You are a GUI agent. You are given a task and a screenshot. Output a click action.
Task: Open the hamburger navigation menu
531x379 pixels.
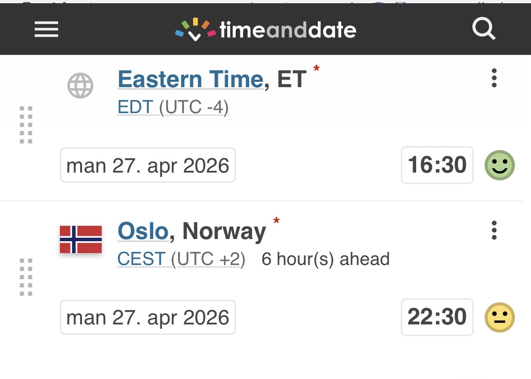tap(46, 30)
